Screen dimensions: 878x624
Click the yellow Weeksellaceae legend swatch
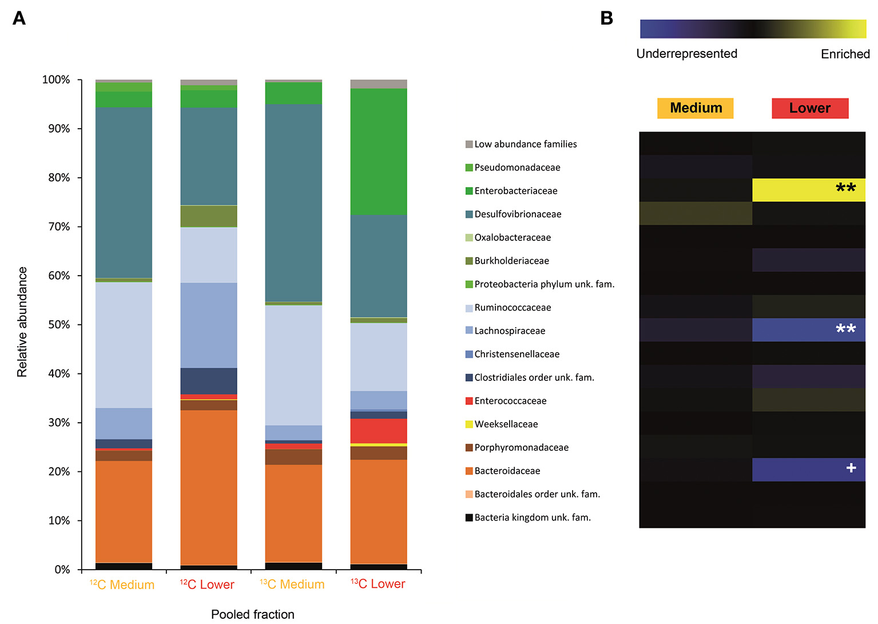tap(469, 424)
